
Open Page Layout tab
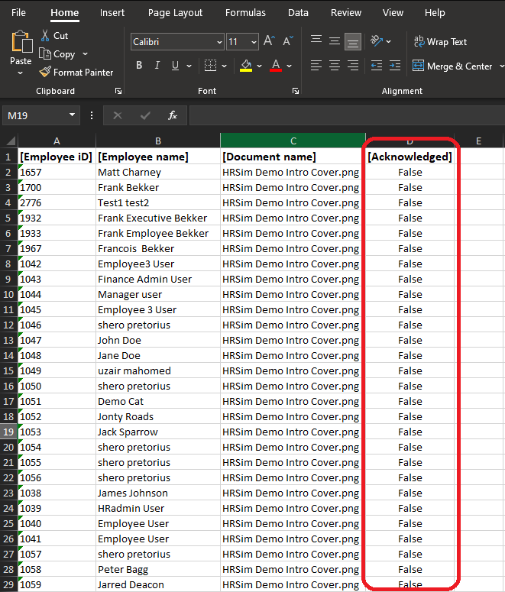click(175, 12)
